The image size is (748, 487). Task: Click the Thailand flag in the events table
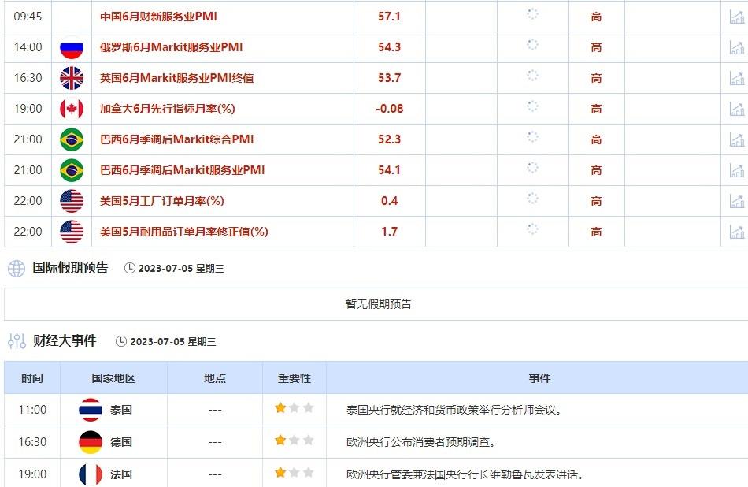tap(90, 410)
